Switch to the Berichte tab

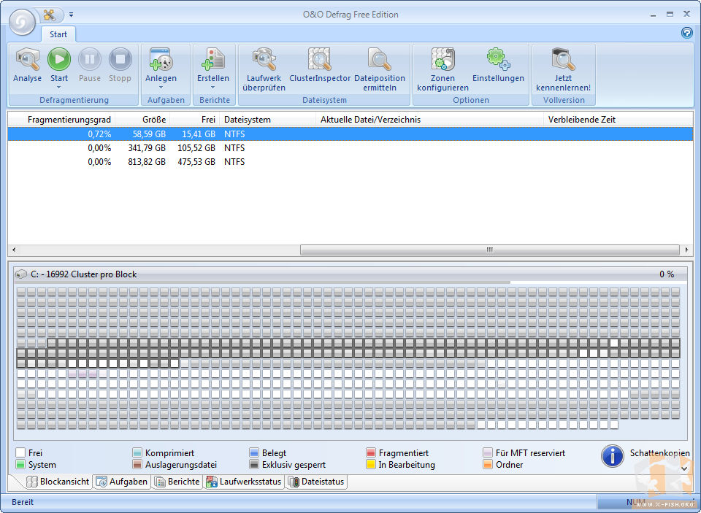pyautogui.click(x=177, y=482)
